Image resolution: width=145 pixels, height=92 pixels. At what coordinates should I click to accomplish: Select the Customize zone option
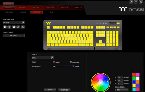(71, 62)
